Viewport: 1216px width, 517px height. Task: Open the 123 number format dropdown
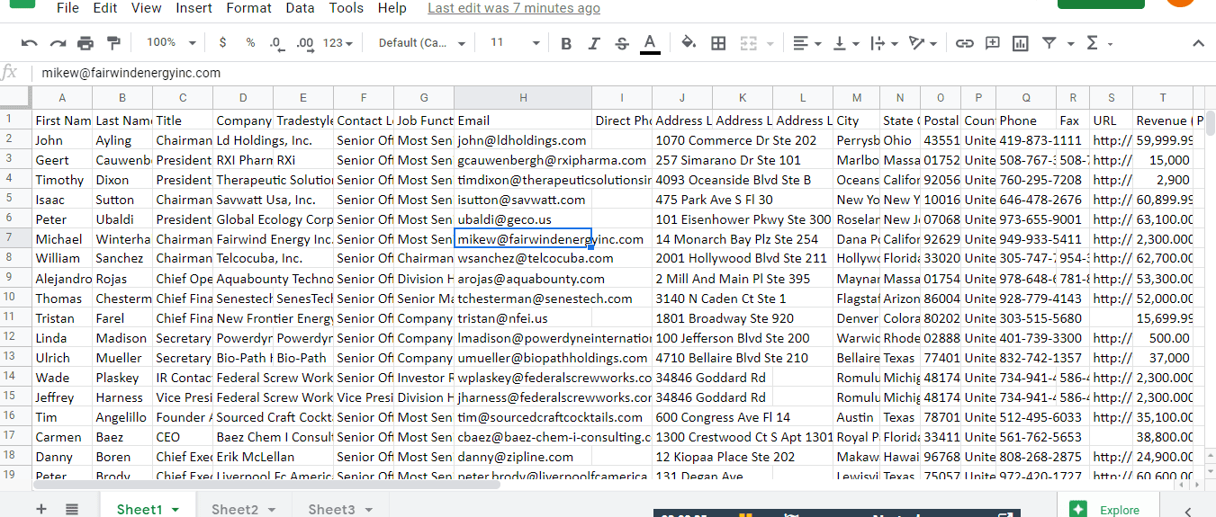[338, 43]
